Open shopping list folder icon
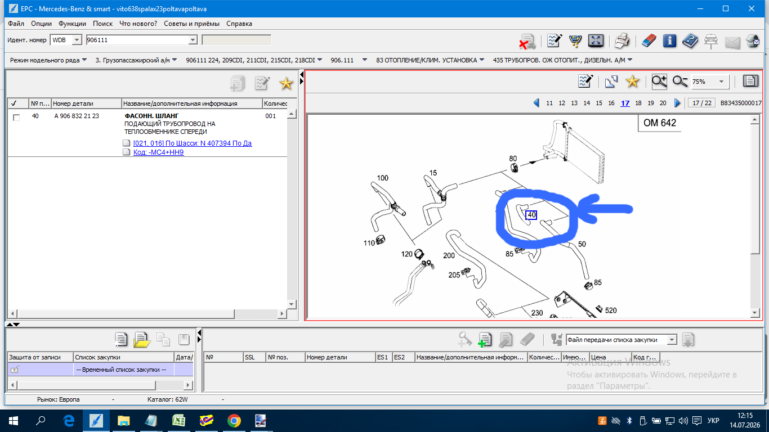 (x=142, y=340)
